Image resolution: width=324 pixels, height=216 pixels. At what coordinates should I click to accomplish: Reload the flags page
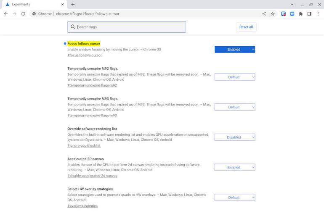pyautogui.click(x=23, y=14)
